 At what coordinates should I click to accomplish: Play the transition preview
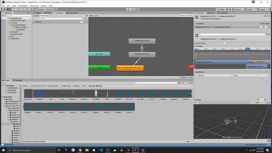(x=196, y=103)
